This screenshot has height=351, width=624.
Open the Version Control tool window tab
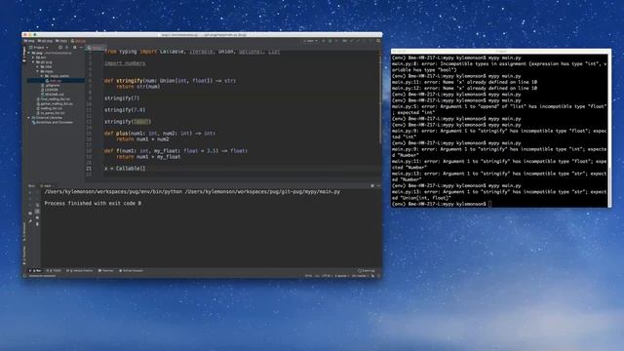(x=80, y=271)
